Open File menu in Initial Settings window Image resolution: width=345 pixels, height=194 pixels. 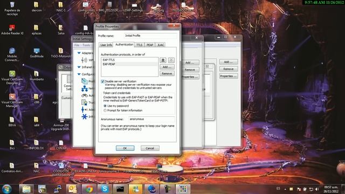(x=77, y=45)
